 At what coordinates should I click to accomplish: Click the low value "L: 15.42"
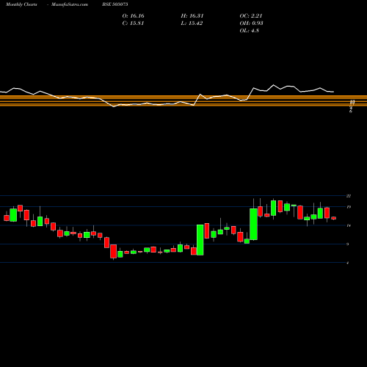point(192,23)
